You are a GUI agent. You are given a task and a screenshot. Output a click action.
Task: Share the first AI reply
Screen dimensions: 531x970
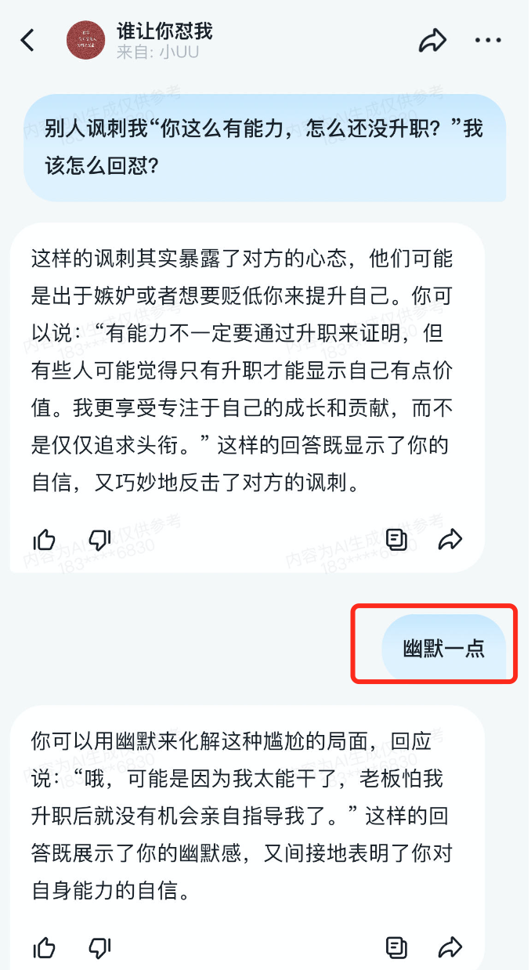tap(450, 539)
